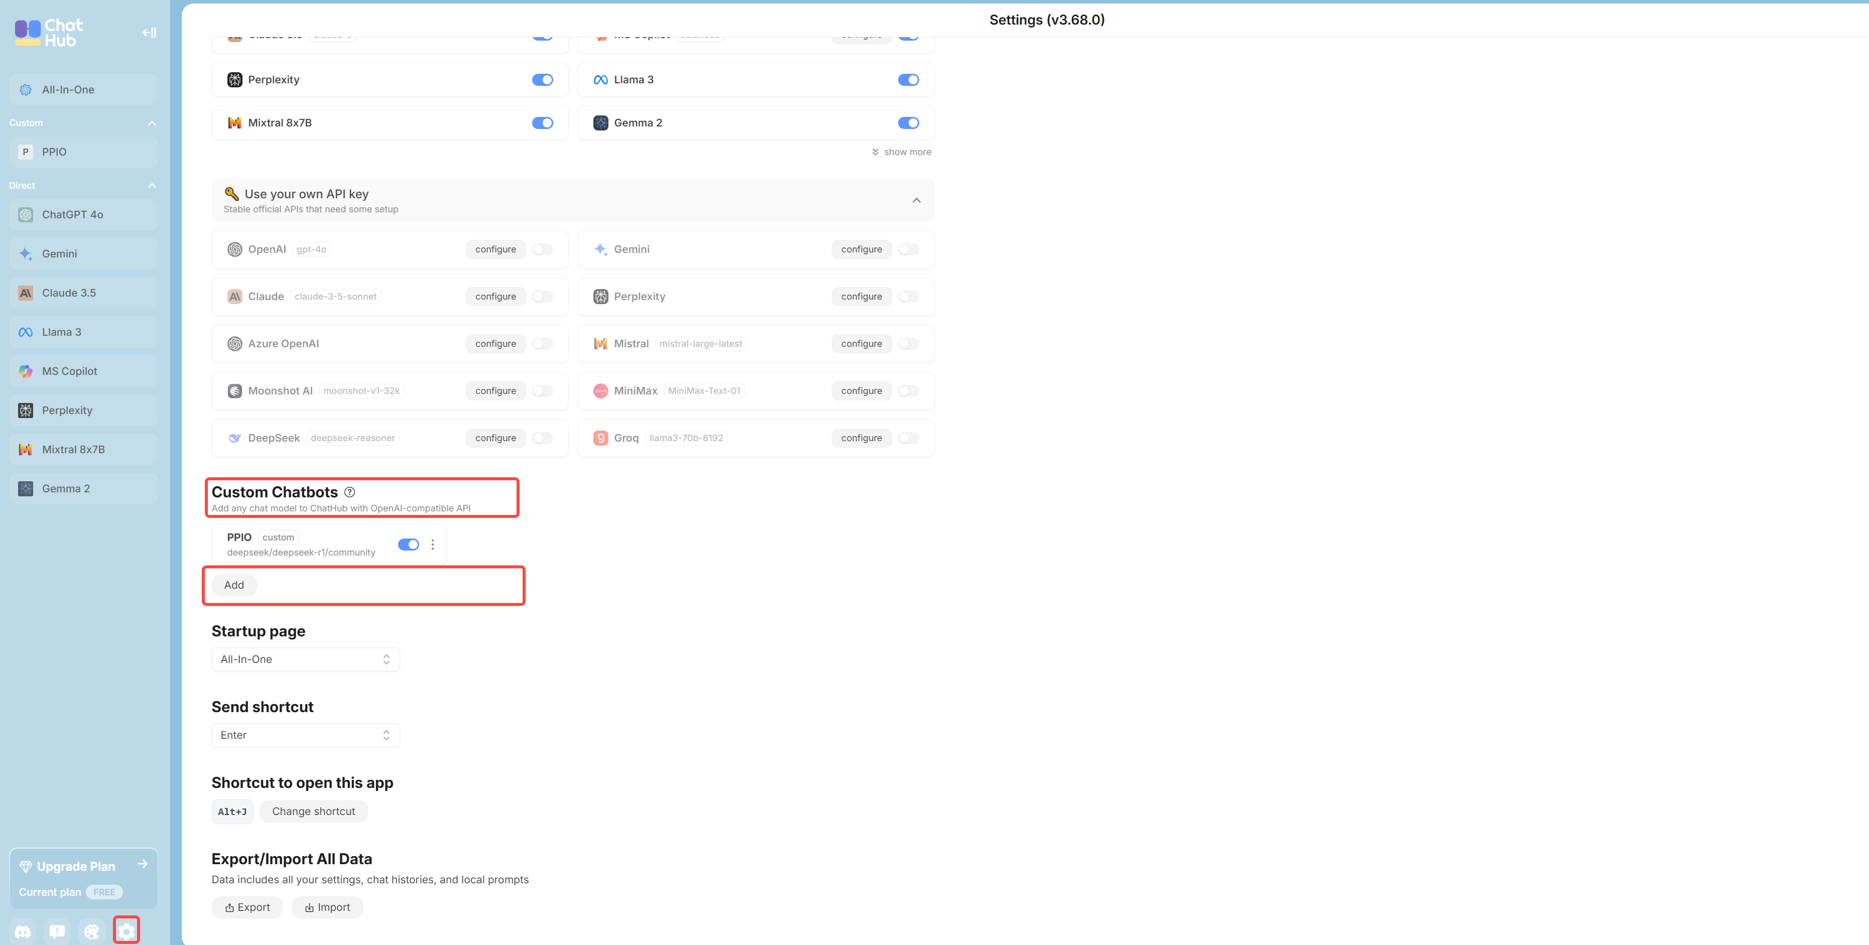This screenshot has width=1869, height=945.
Task: Click the Export data button
Action: (x=247, y=907)
